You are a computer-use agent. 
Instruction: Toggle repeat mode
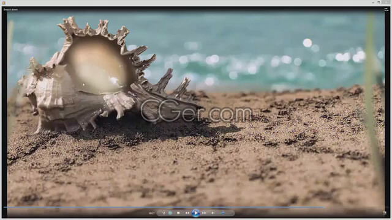(x=170, y=213)
